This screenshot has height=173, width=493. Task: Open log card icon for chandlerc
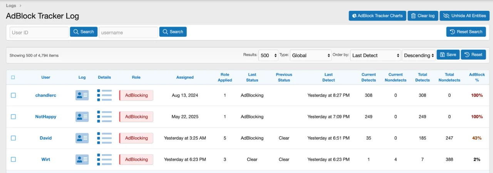point(82,95)
